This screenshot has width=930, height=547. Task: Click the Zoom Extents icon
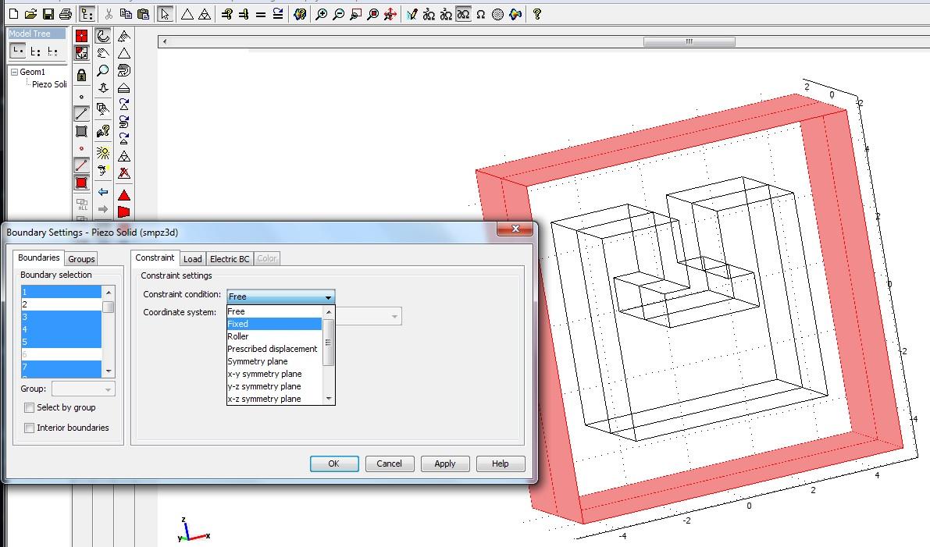click(372, 14)
